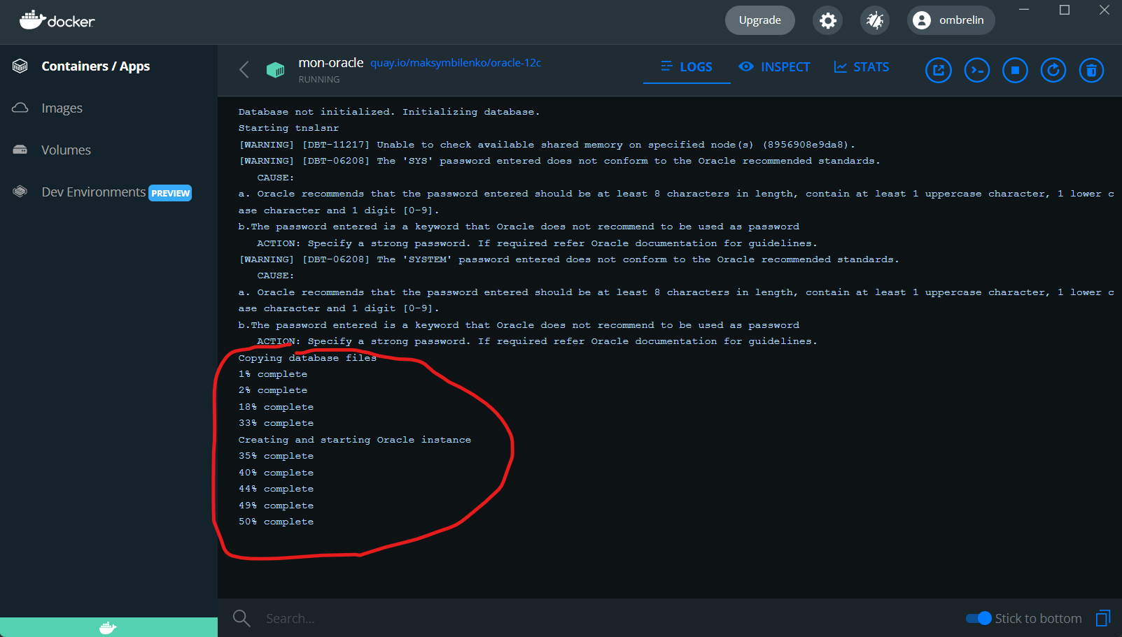Click 'Creating and starting Oracle instance' line
Image resolution: width=1122 pixels, height=637 pixels.
click(354, 440)
